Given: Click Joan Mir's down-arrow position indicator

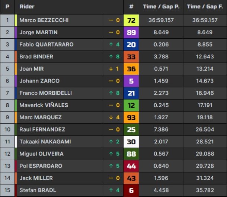Looking at the screenshot, I should [x=111, y=69].
